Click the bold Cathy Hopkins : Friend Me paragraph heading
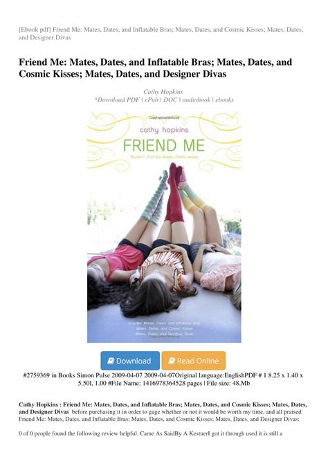This screenshot has height=463, width=328. click(163, 408)
